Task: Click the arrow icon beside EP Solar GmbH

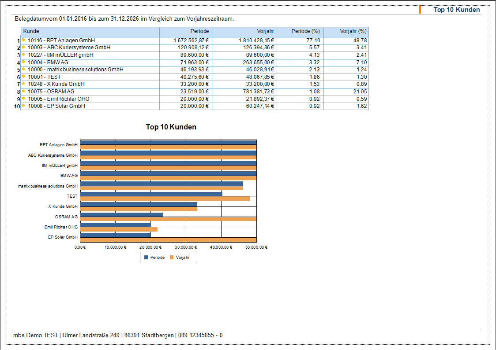Action: pos(23,106)
